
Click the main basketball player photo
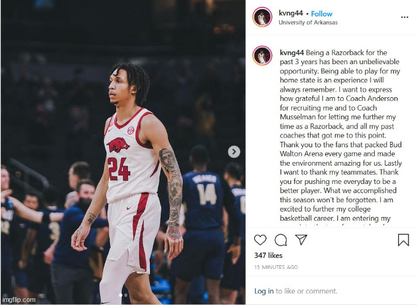123,152
